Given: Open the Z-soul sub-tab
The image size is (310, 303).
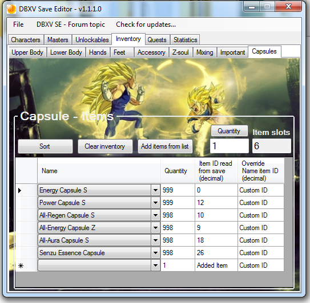Looking at the screenshot, I should [180, 52].
